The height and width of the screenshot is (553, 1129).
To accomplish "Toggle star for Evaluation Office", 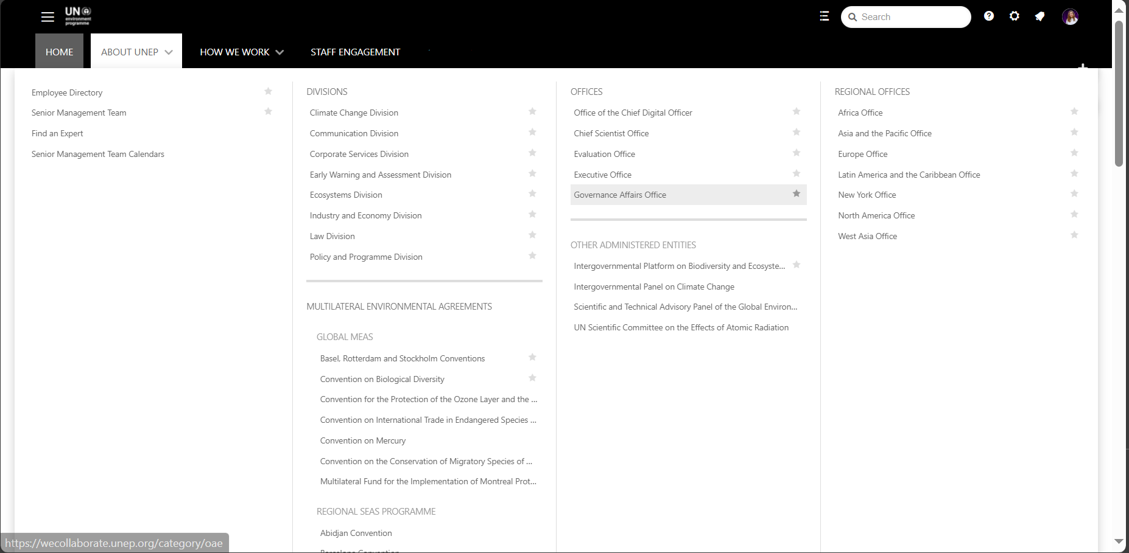I will pyautogui.click(x=797, y=153).
